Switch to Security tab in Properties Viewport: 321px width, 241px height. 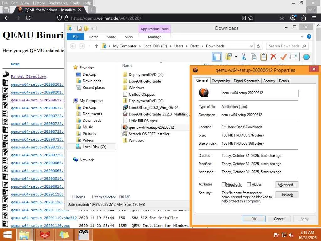[x=269, y=81]
